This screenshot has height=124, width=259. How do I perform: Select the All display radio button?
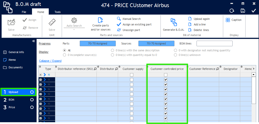coord(64,50)
